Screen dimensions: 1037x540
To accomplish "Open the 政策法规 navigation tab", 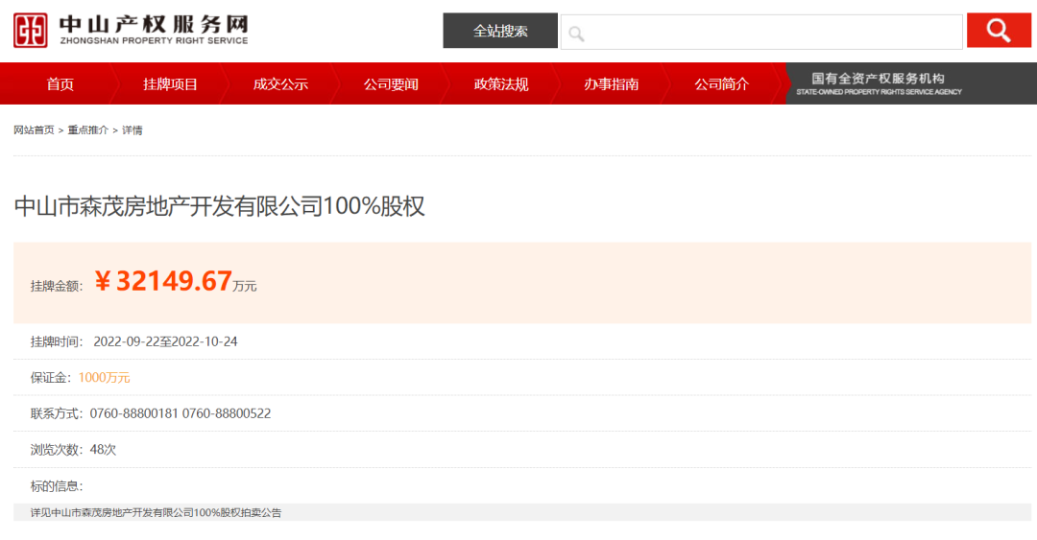I will (501, 84).
